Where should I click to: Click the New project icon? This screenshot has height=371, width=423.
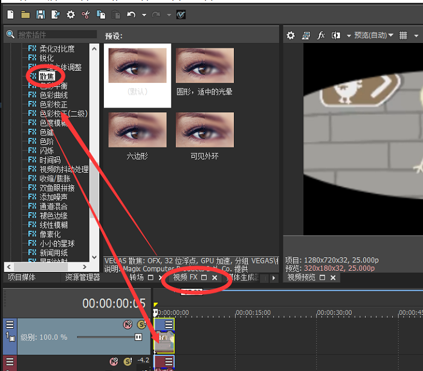[10, 15]
